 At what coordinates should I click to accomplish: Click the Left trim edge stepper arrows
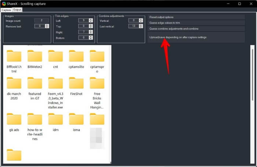tap(91, 20)
